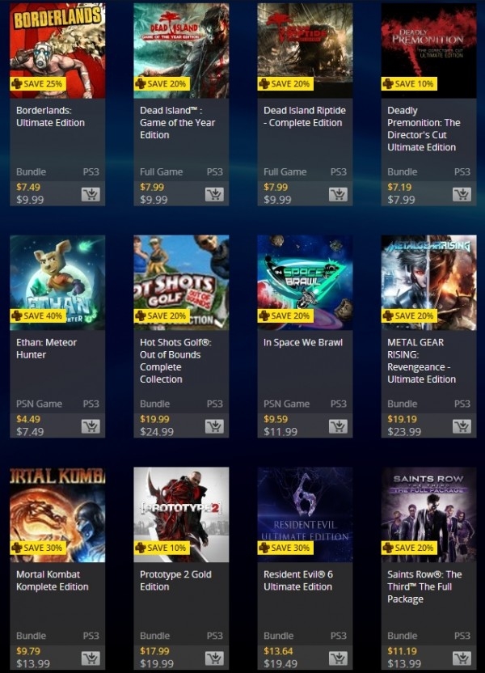
Task: Add Metal Gear Rising Revengeance to cart
Action: 462,426
